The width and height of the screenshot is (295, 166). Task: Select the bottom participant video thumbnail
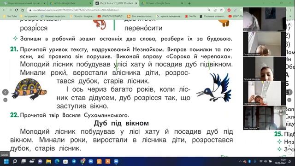(x=264, y=118)
